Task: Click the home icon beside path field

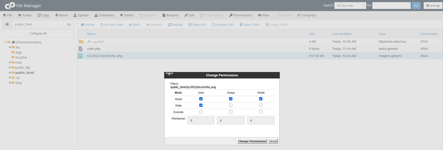Action: [7, 24]
